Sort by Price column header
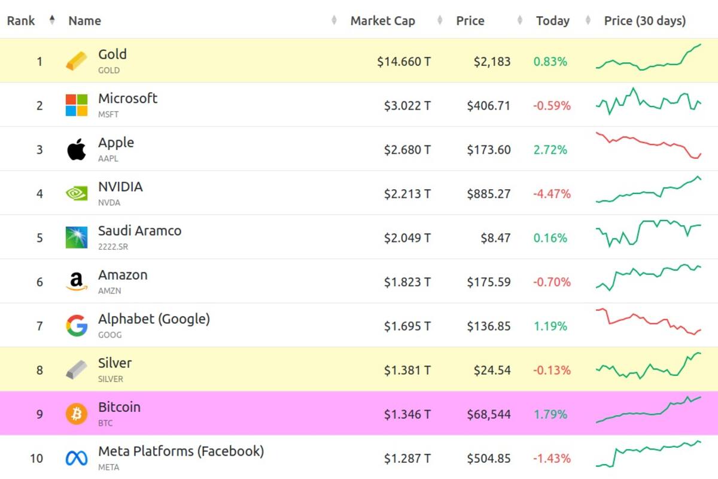The height and width of the screenshot is (479, 718). pyautogui.click(x=470, y=20)
